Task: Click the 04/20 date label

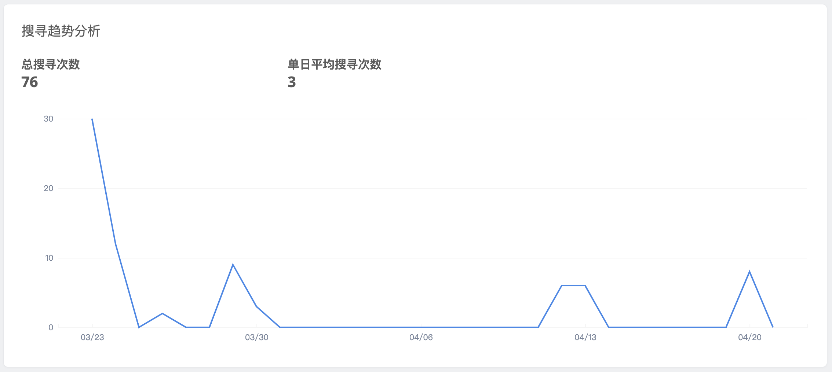Action: coord(750,337)
